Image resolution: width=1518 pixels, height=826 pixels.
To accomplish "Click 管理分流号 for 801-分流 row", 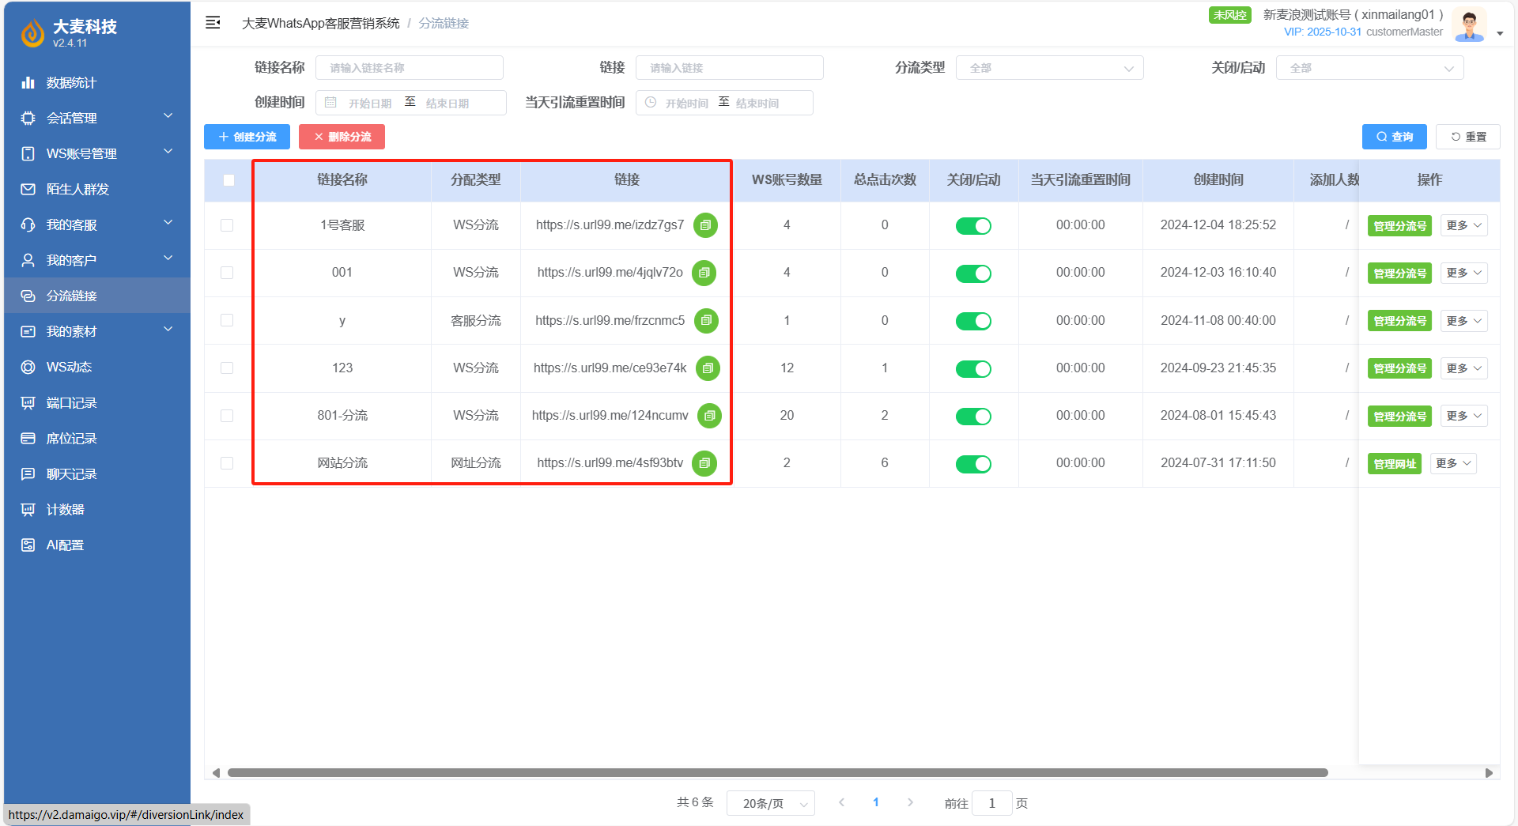I will pos(1399,417).
